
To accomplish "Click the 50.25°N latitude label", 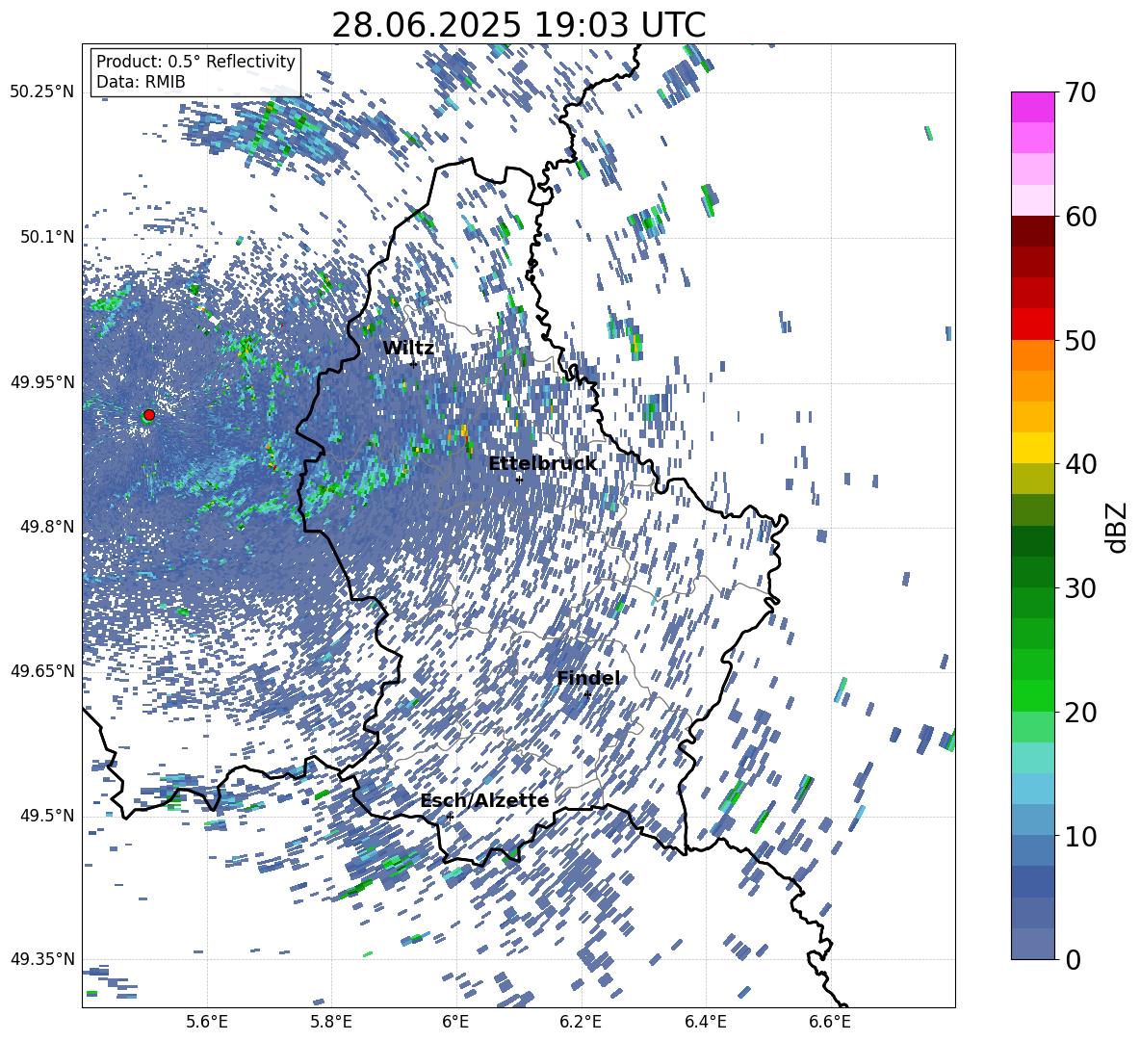I will click(42, 92).
